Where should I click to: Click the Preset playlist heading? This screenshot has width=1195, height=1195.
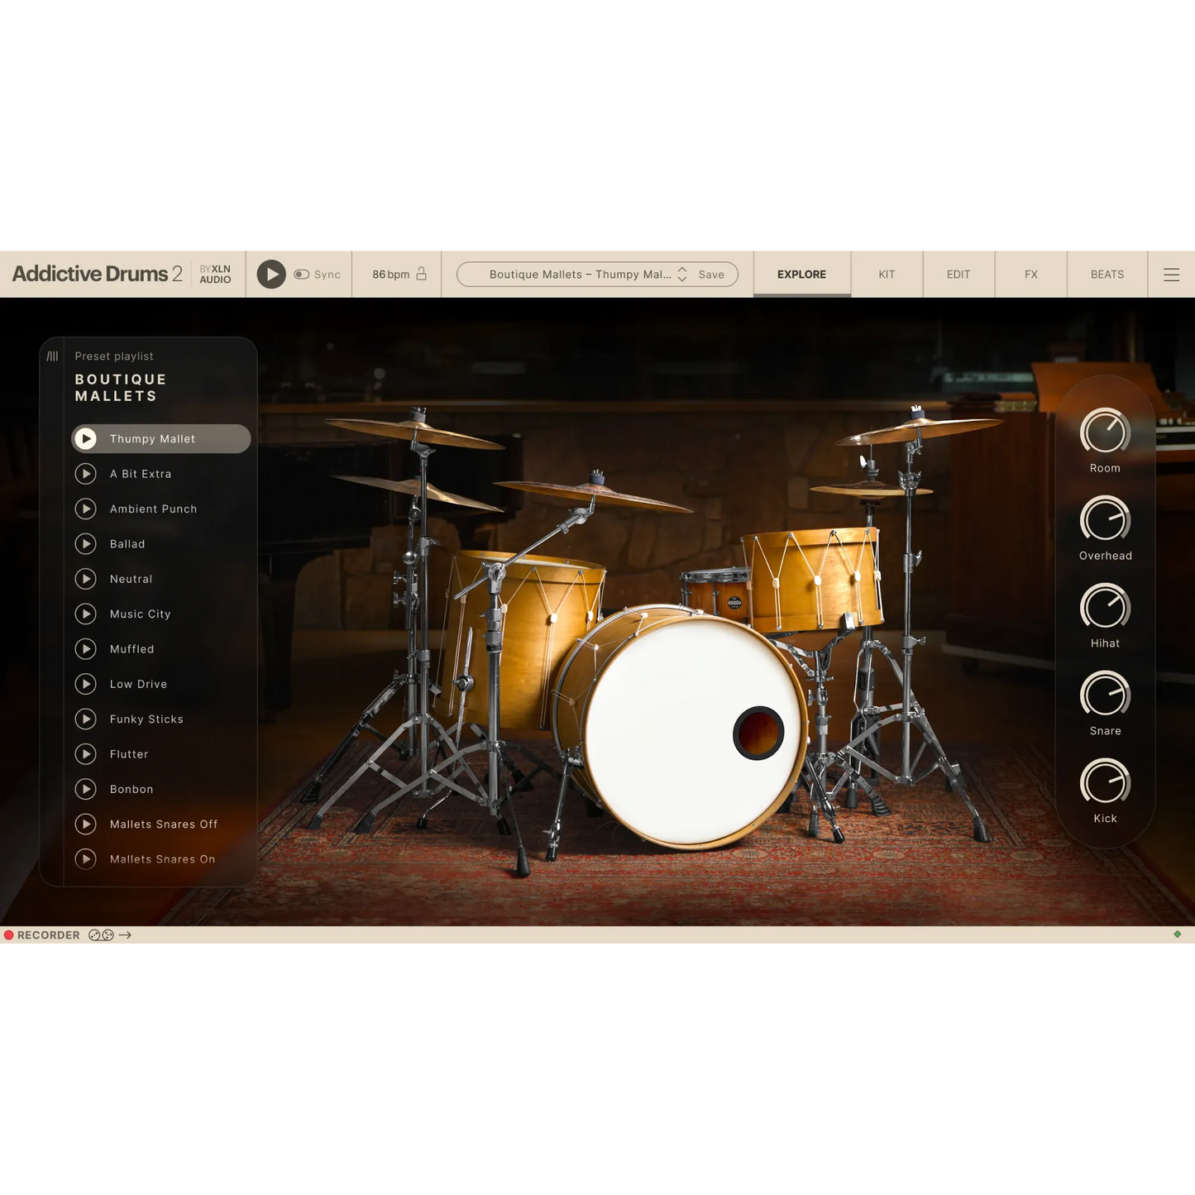click(114, 356)
